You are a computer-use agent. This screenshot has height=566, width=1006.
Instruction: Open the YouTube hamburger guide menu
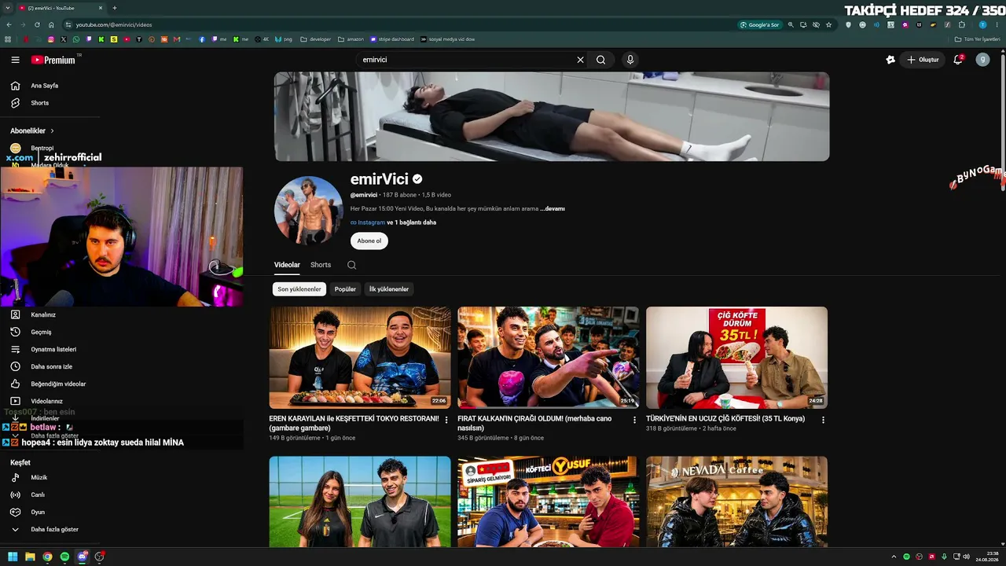pyautogui.click(x=15, y=60)
